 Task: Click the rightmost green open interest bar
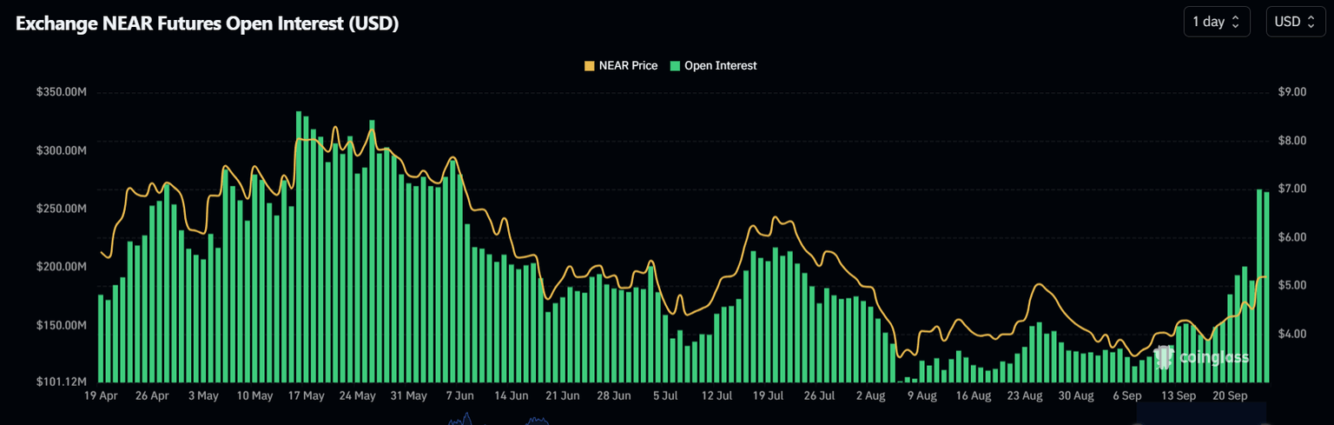pos(1266,287)
